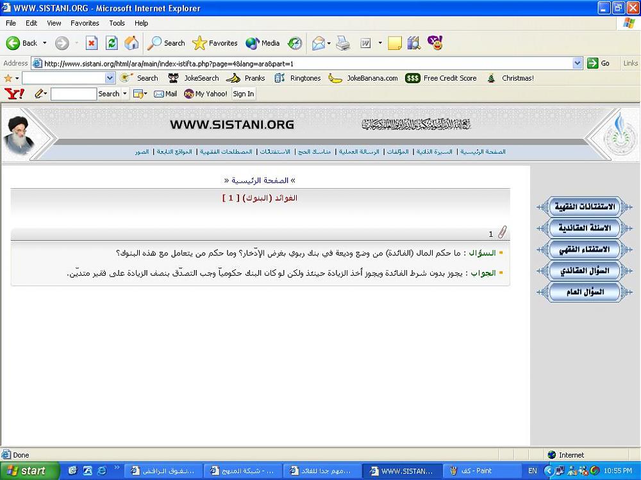Viewport: 641px width, 480px height.
Task: Open the Search pane in the IE toolbar
Action: pyautogui.click(x=166, y=43)
